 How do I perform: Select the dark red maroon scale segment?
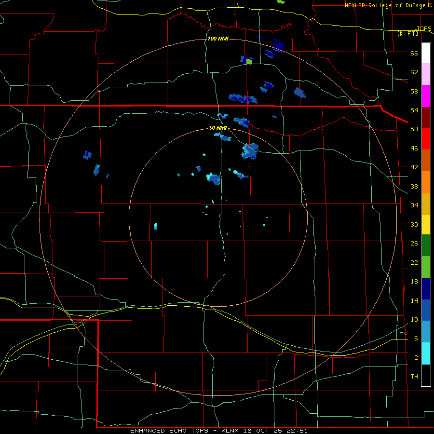(426, 118)
